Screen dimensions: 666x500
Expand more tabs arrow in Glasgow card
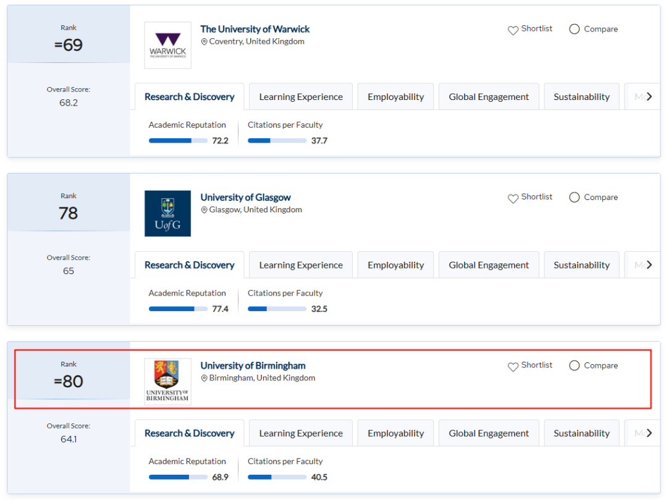649,265
